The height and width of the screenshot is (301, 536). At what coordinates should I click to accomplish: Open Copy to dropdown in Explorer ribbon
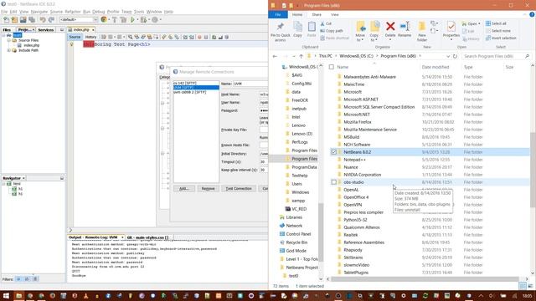point(374,39)
